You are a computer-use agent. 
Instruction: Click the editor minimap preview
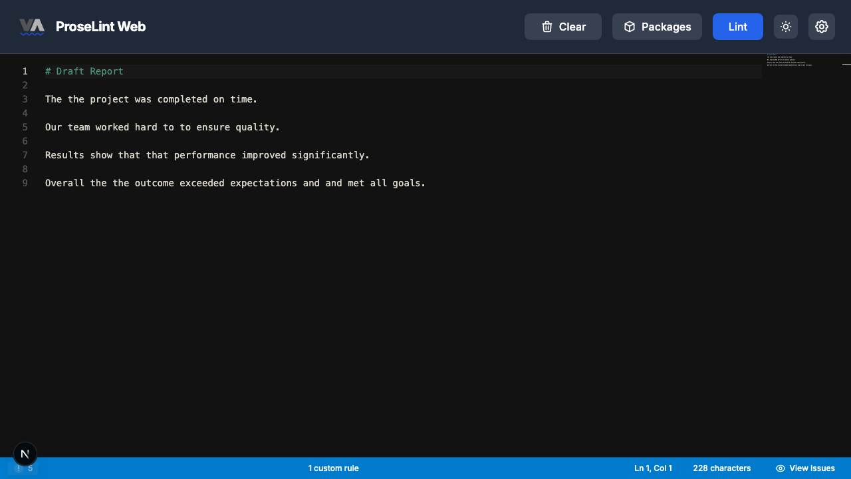791,63
